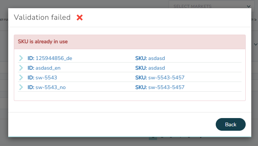Select the ID sw-5543_no entry

[47, 87]
